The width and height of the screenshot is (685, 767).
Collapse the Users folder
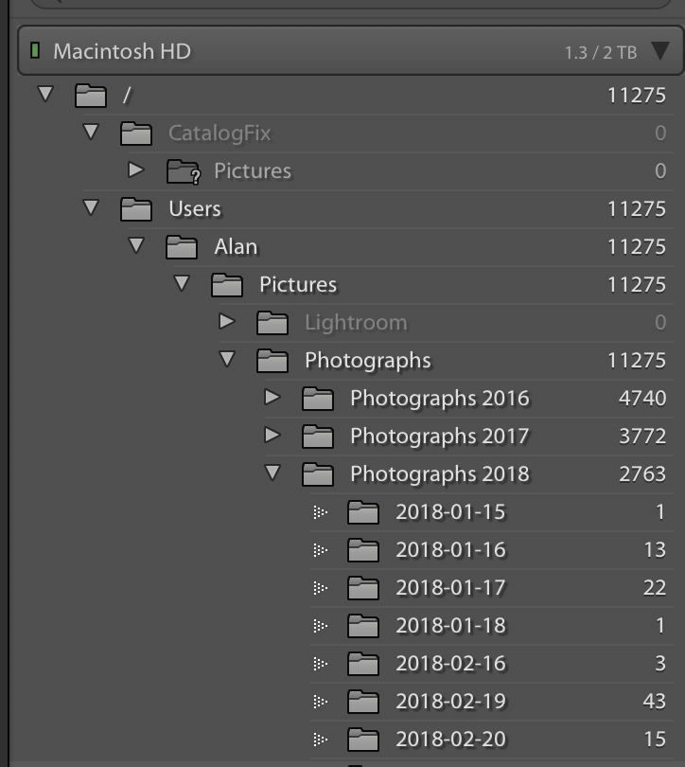click(x=91, y=207)
